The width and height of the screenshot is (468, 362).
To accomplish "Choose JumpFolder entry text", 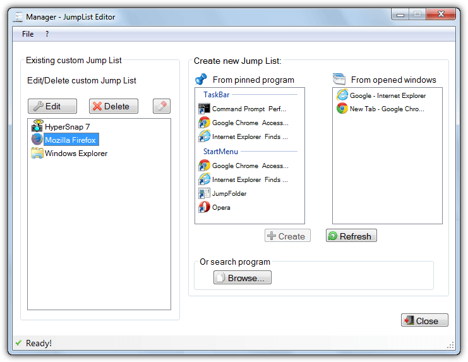I will point(229,193).
